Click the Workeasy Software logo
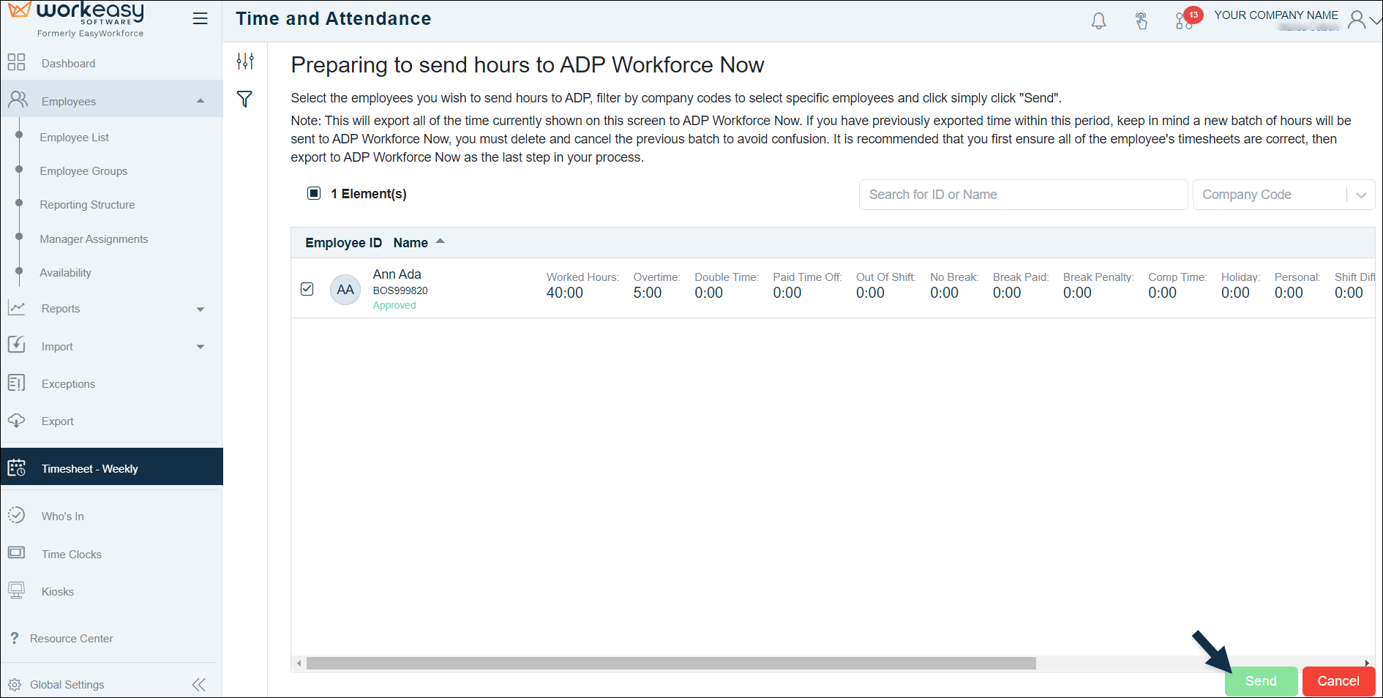This screenshot has width=1383, height=698. (x=76, y=20)
